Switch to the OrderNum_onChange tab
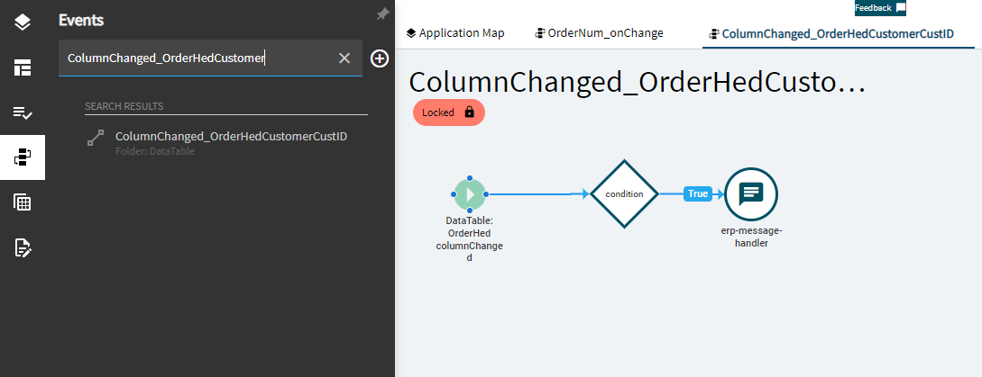 coord(599,33)
